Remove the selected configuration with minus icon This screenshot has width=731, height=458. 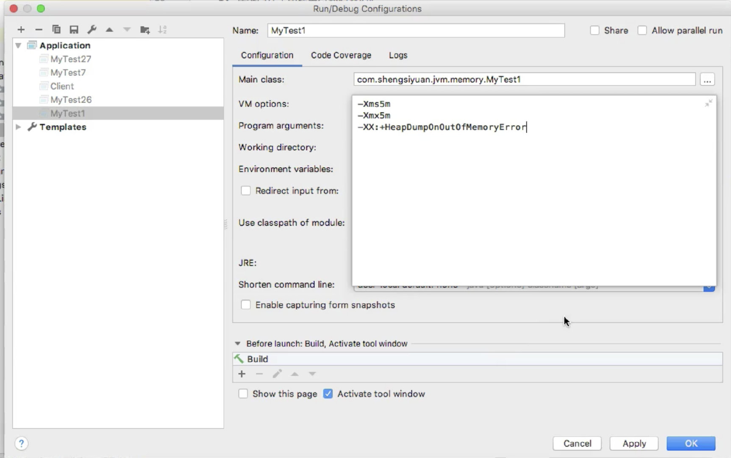point(39,30)
